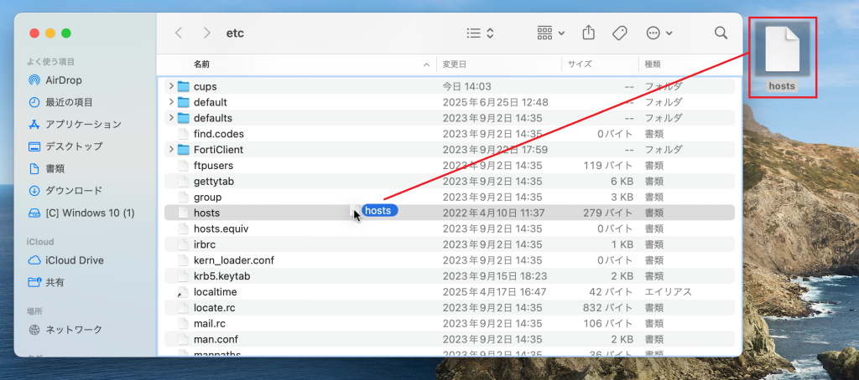Viewport: 859px width, 380px height.
Task: Click the tag toolbar icon
Action: point(620,33)
